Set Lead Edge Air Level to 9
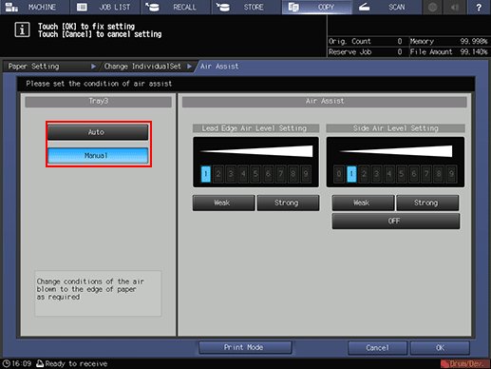This screenshot has width=491, height=369. (x=306, y=174)
